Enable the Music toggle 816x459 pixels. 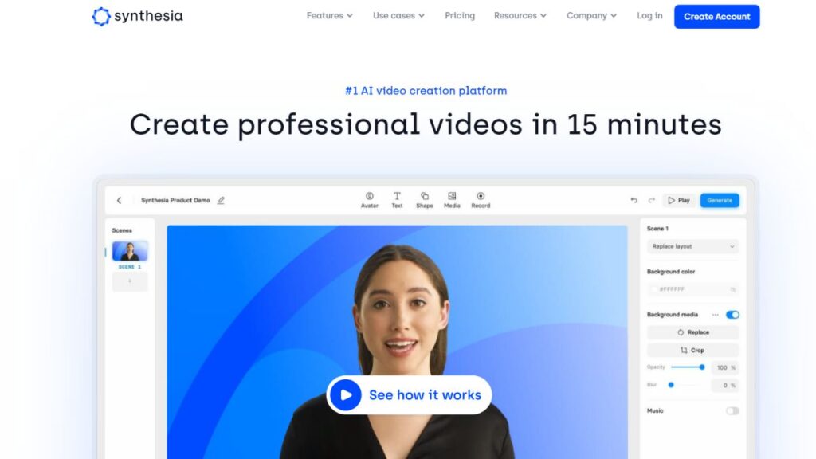pyautogui.click(x=732, y=411)
